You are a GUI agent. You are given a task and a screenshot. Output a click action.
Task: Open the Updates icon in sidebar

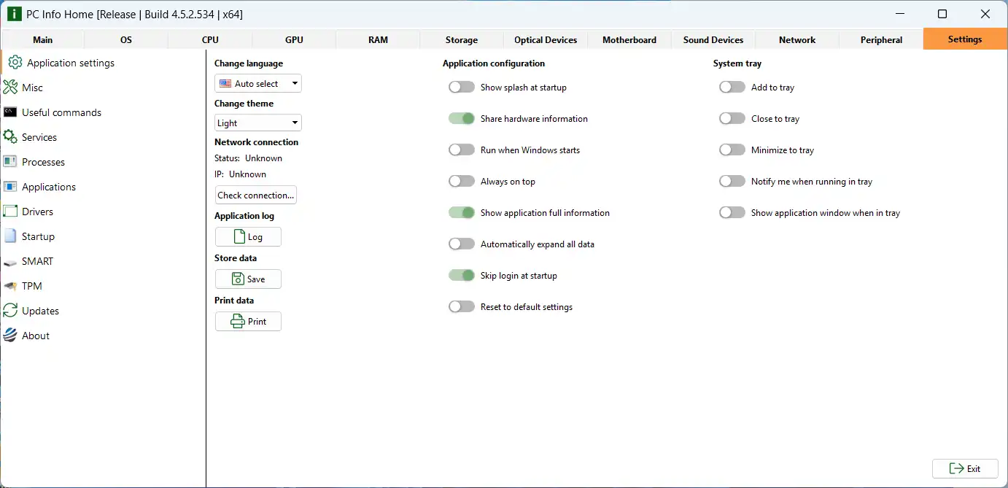[x=10, y=311]
